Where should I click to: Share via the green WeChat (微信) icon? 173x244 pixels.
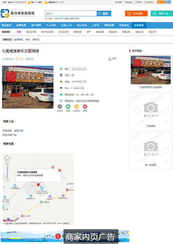(x=68, y=106)
